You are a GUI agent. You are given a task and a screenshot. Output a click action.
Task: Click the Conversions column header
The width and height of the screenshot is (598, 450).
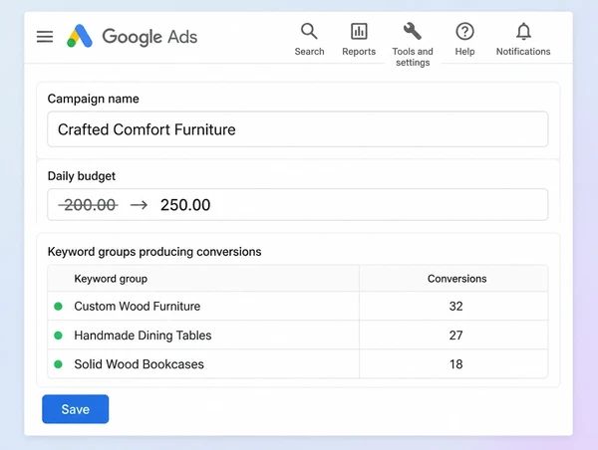[456, 279]
